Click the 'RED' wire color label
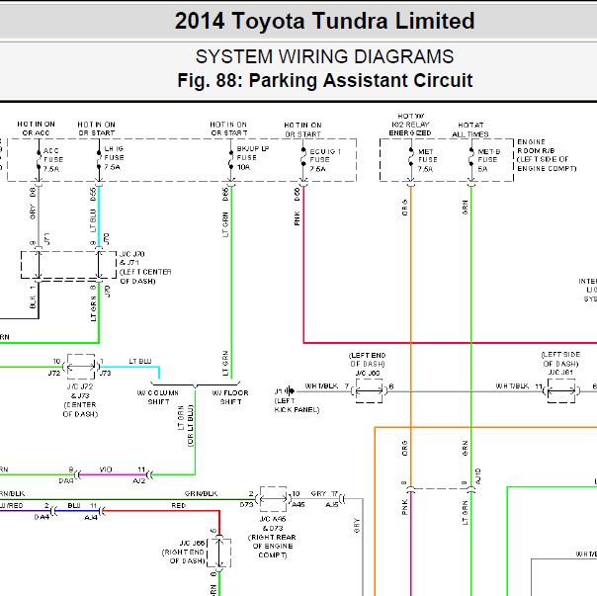Screen dimensions: 597x596 pyautogui.click(x=179, y=505)
